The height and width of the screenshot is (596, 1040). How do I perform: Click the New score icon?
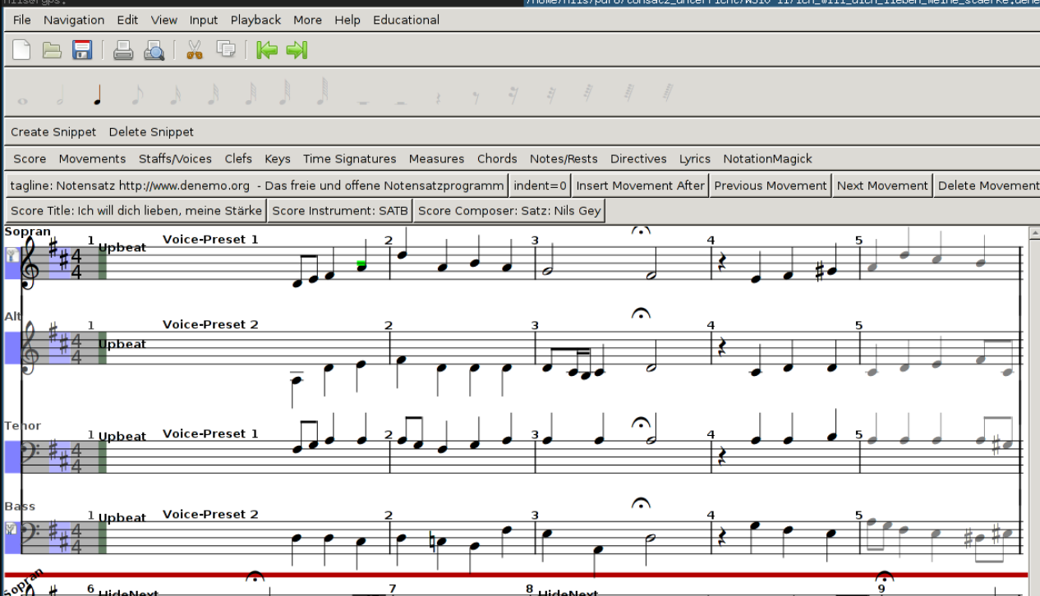point(21,51)
